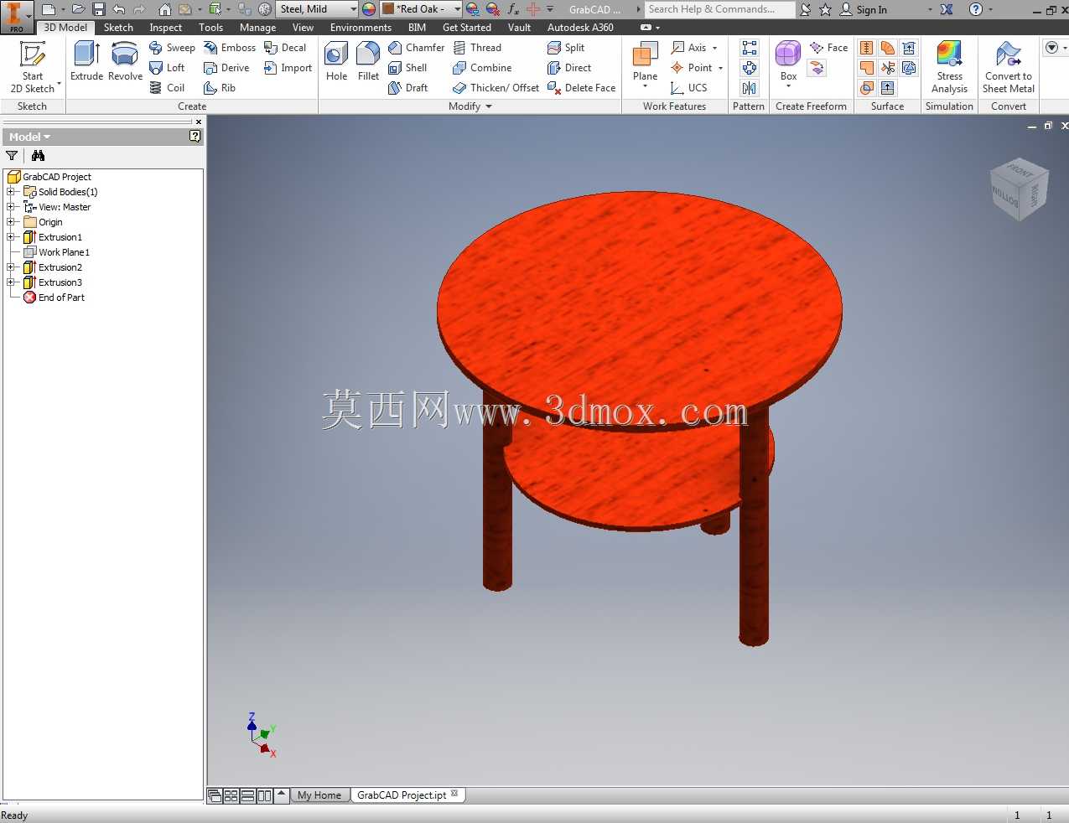
Task: Select the Split tool
Action: point(566,48)
